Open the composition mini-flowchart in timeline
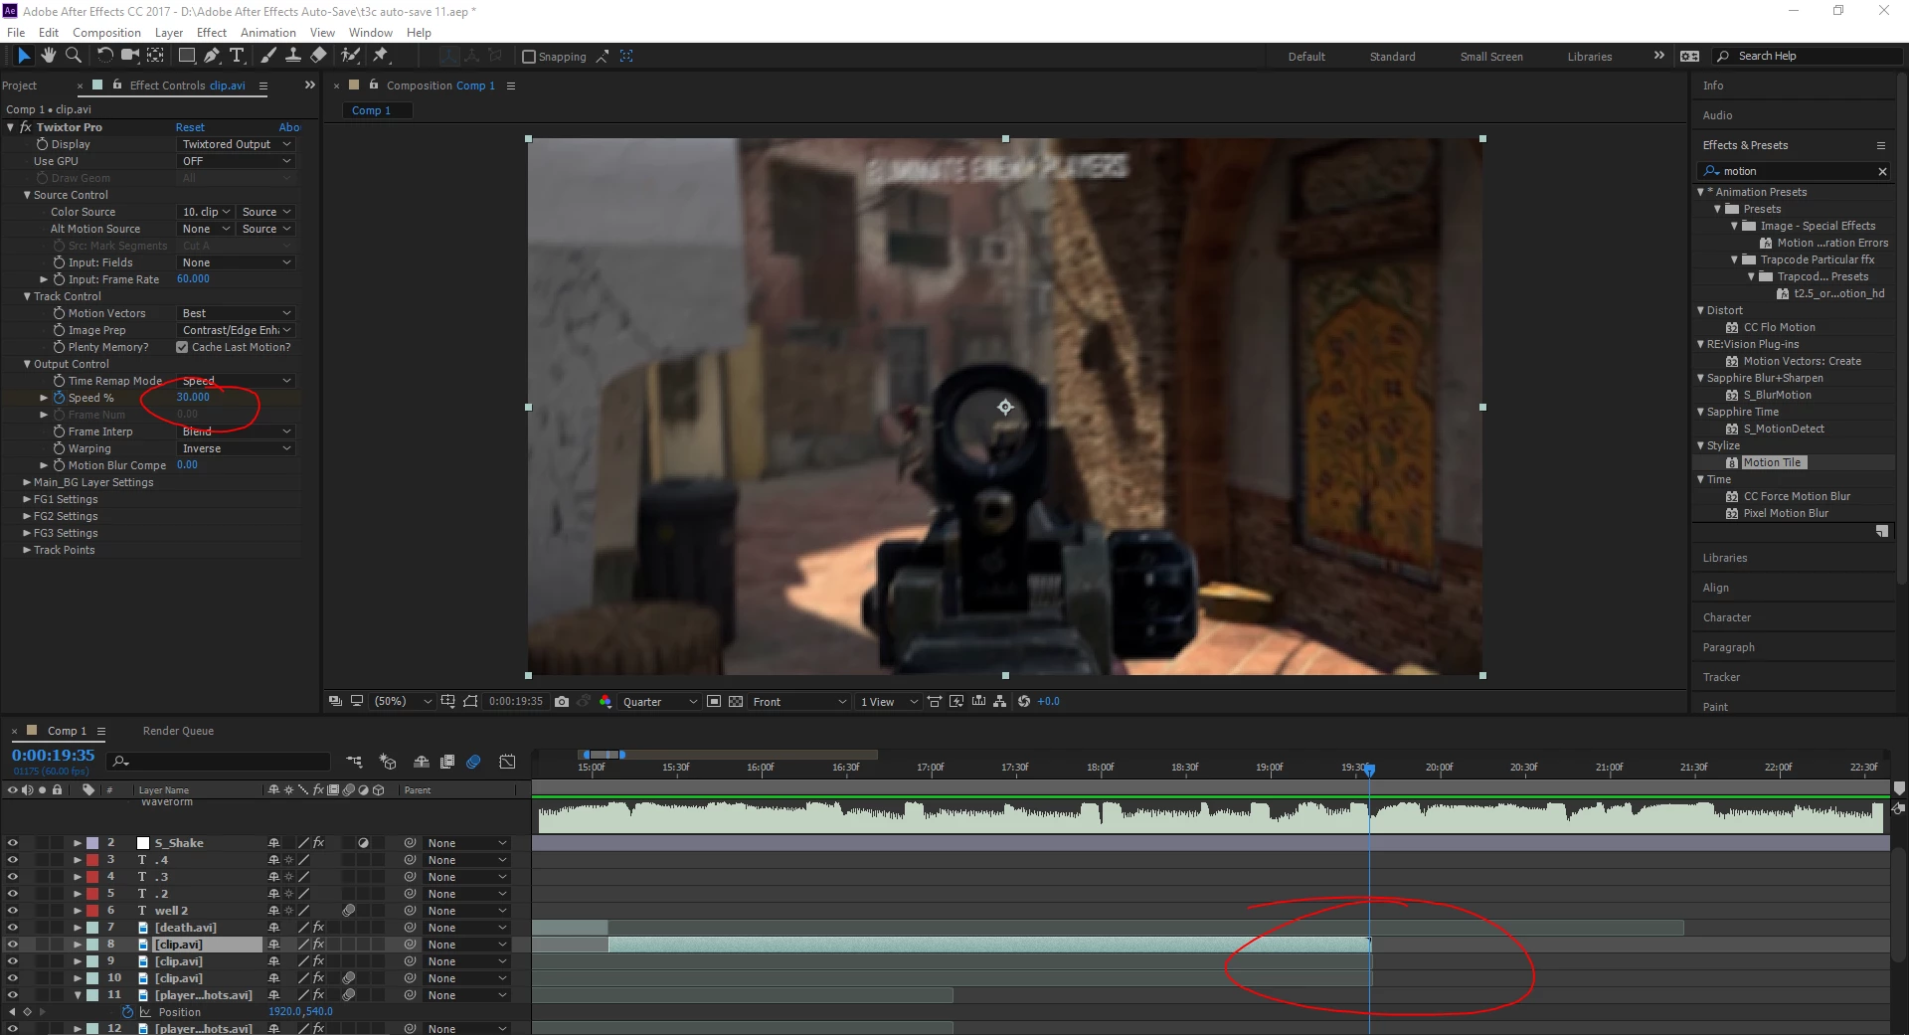Screen dimensions: 1909x1035 (355, 762)
